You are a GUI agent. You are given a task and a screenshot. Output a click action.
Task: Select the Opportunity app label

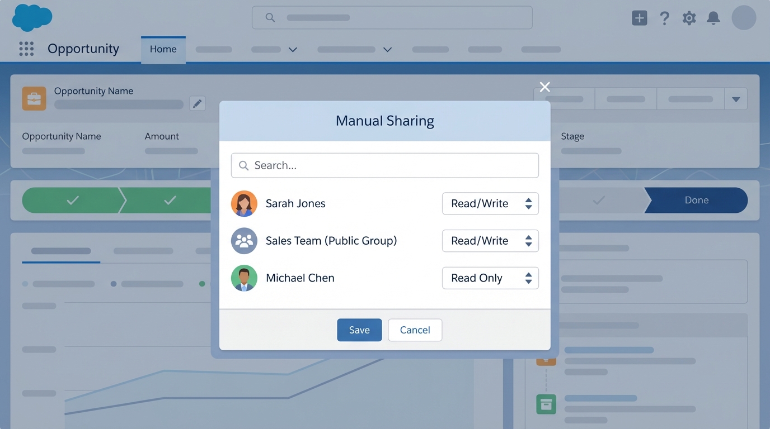(83, 49)
